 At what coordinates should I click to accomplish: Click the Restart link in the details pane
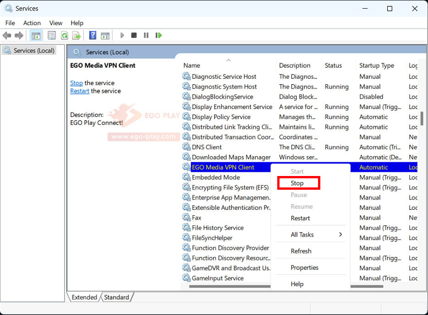point(80,91)
